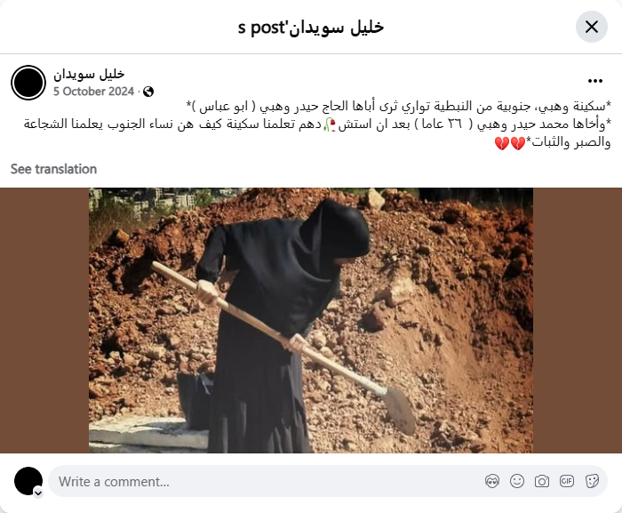Image resolution: width=622 pixels, height=513 pixels.
Task: Attach a photo using the camera icon
Action: (542, 481)
